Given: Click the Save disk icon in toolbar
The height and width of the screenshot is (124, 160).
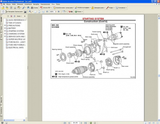Looking at the screenshot, I should (x=11, y=8).
